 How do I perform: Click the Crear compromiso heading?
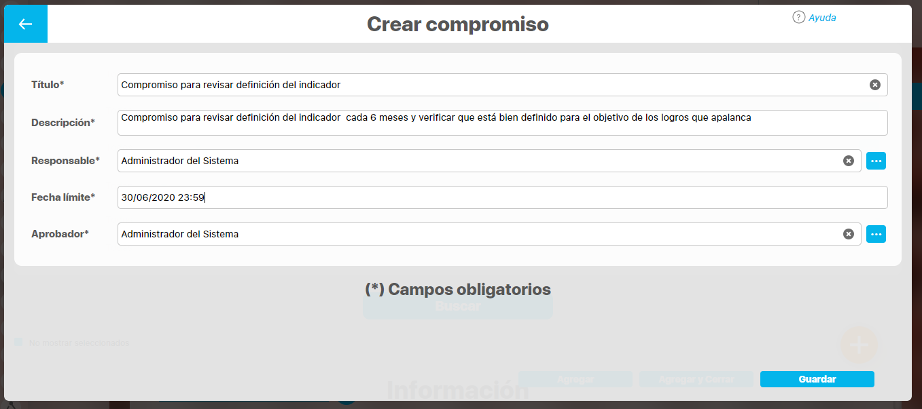point(457,24)
